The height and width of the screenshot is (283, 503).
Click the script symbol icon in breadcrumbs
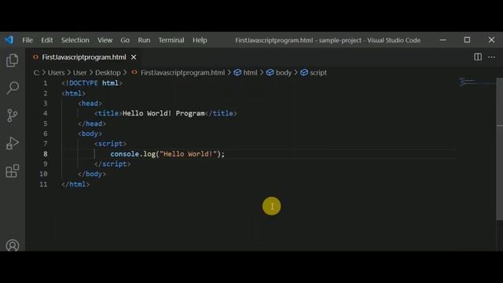[x=304, y=72]
